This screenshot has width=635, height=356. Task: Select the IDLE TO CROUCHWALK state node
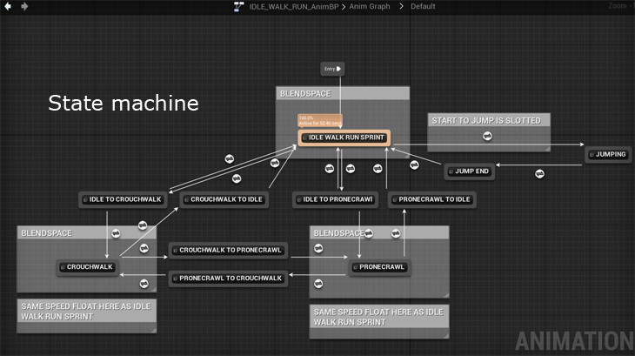click(123, 199)
